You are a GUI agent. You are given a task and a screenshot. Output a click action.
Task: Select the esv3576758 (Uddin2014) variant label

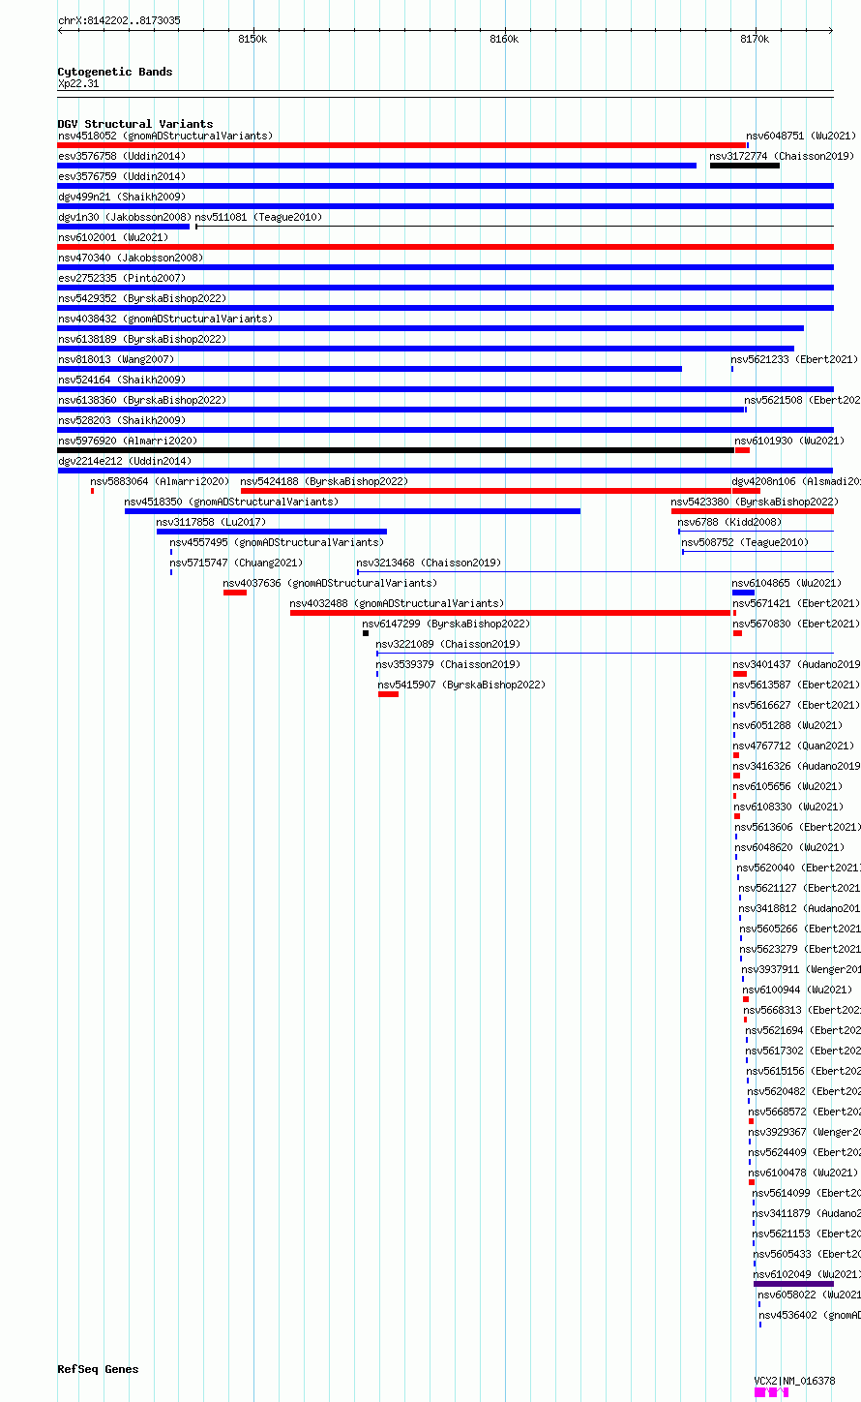122,156
